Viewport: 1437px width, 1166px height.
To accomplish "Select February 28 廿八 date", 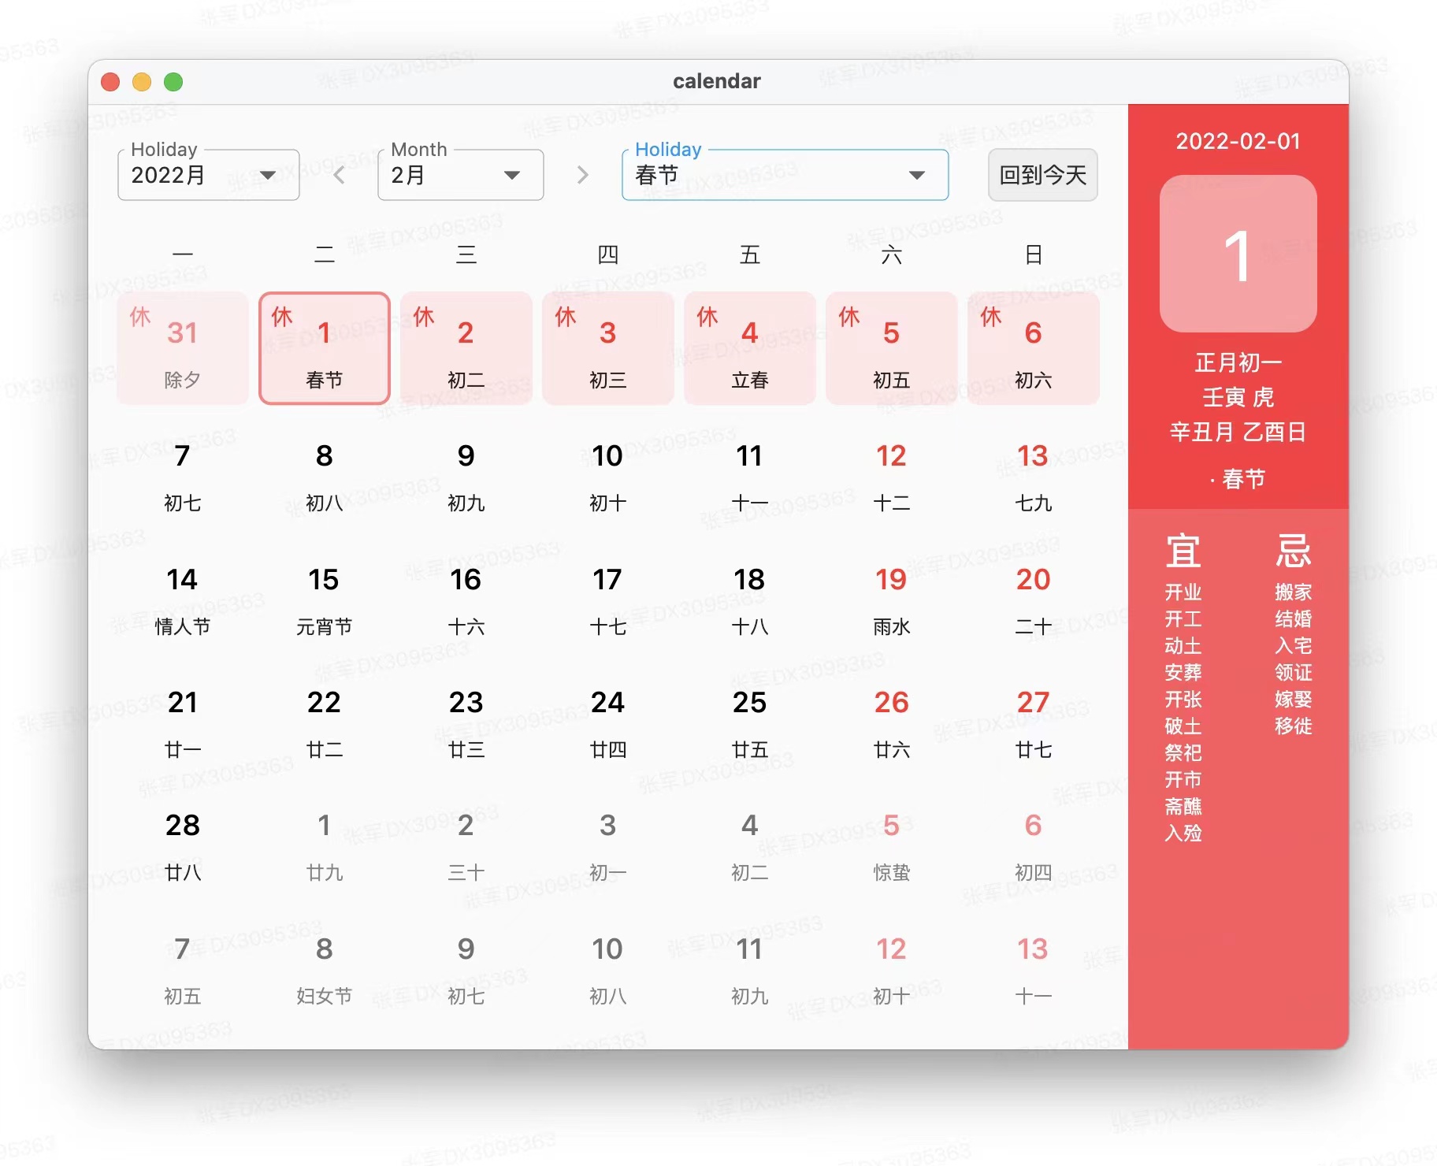I will 183,846.
